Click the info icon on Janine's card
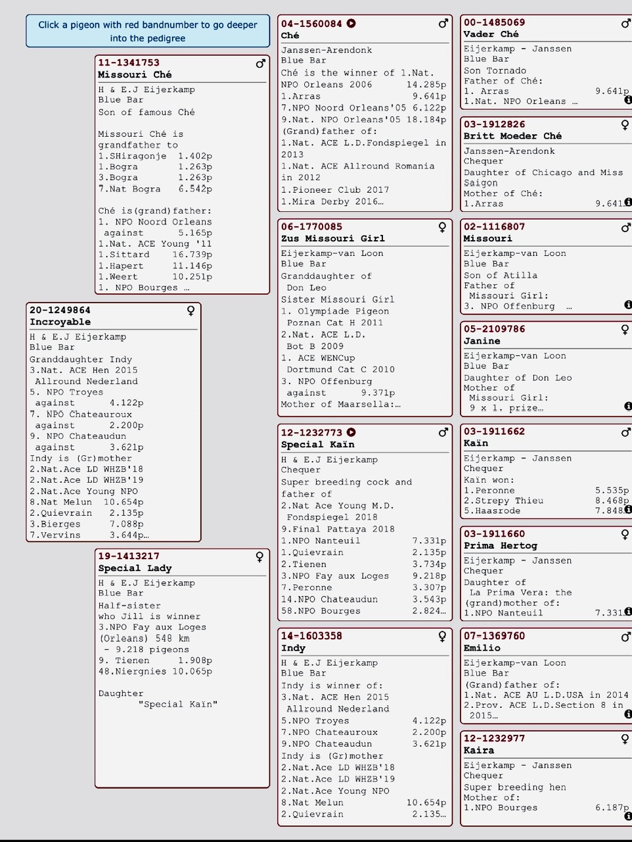 point(627,407)
